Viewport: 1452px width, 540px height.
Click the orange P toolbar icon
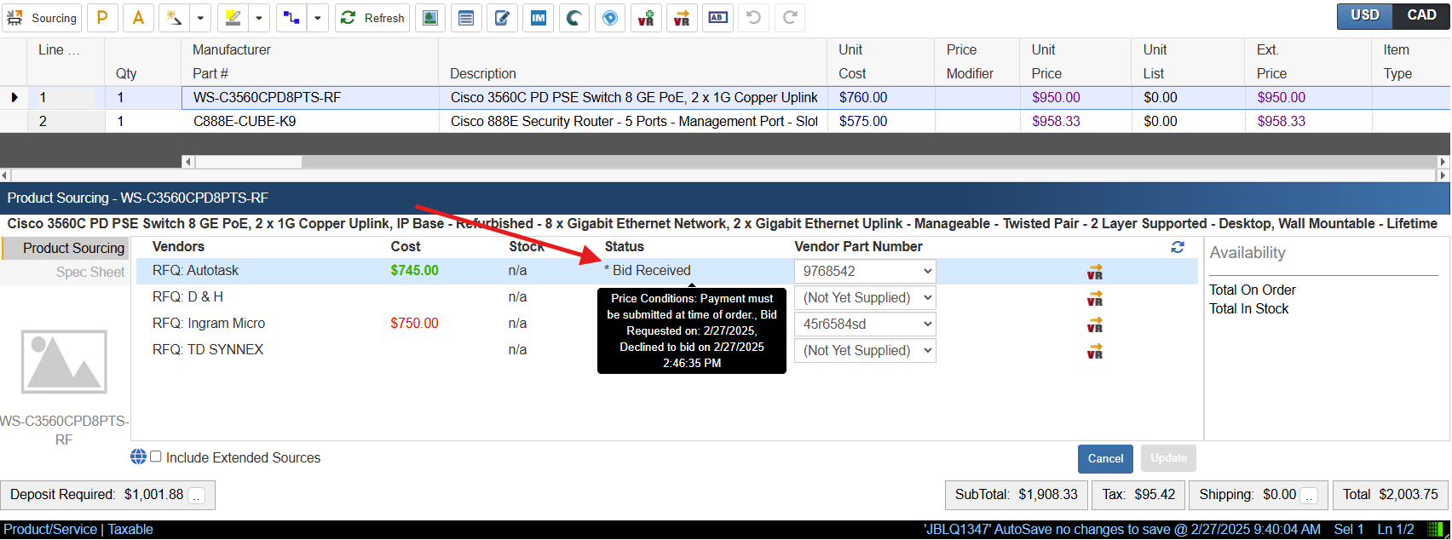tap(102, 18)
